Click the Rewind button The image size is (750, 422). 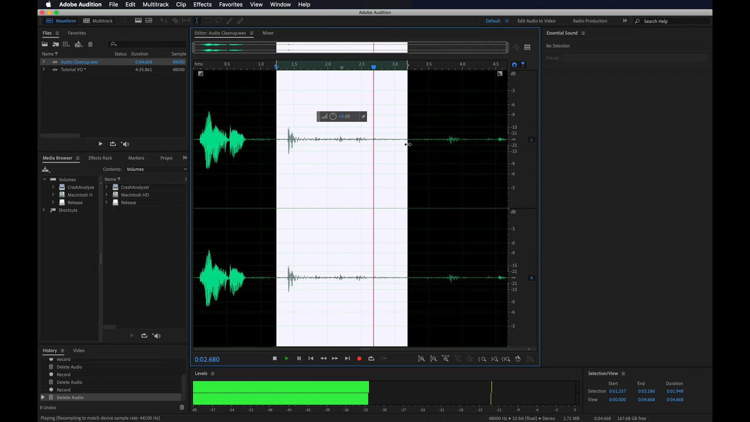pos(323,358)
